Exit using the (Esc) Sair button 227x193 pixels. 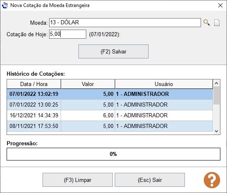click(x=150, y=180)
